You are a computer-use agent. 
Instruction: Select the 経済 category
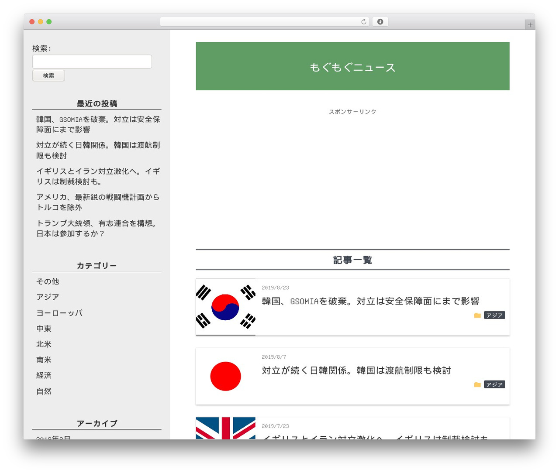point(44,376)
